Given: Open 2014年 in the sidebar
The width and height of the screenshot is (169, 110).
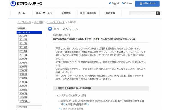Looking at the screenshot, I should (x=23, y=40).
